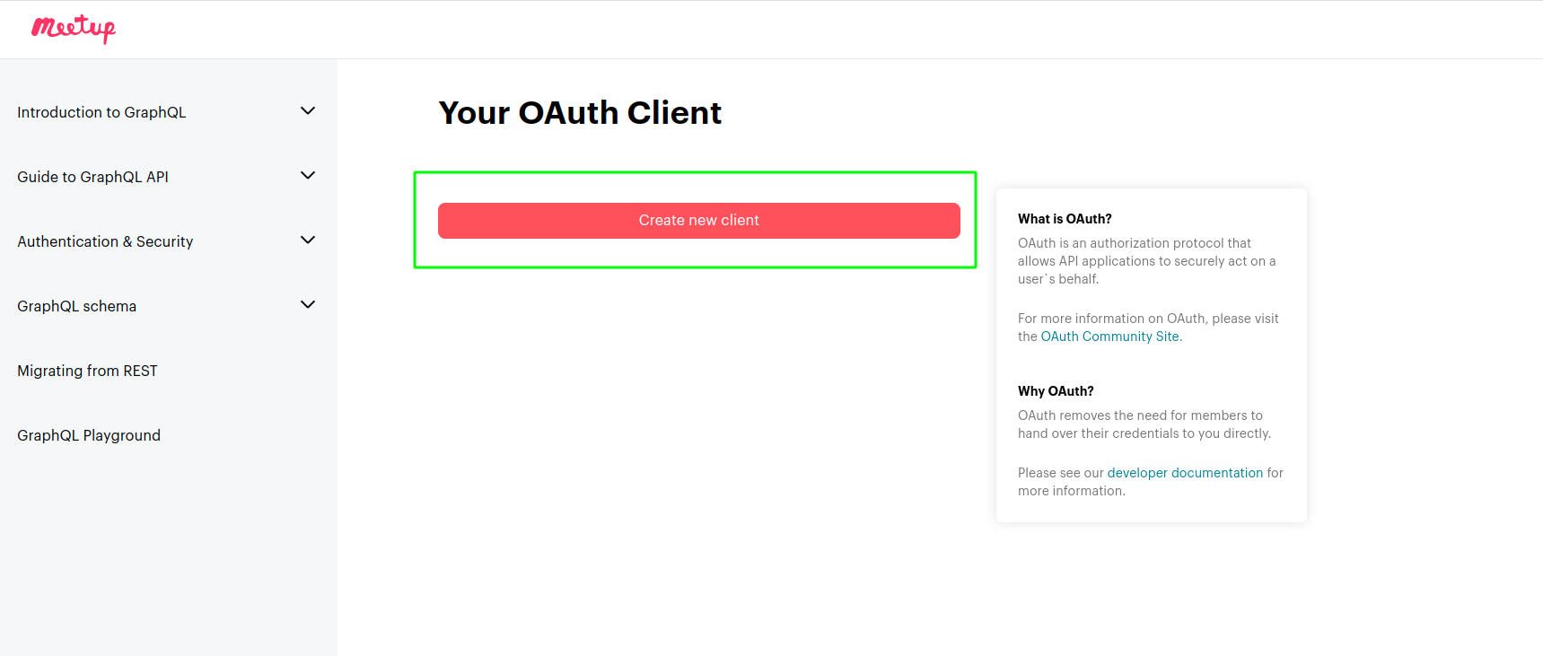The height and width of the screenshot is (656, 1543).
Task: Click the Your OAuth Client heading
Action: [580, 113]
